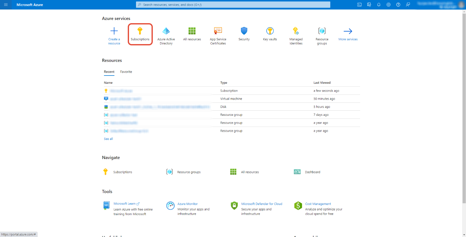Open Key vaults service
466x237 pixels.
tap(270, 31)
